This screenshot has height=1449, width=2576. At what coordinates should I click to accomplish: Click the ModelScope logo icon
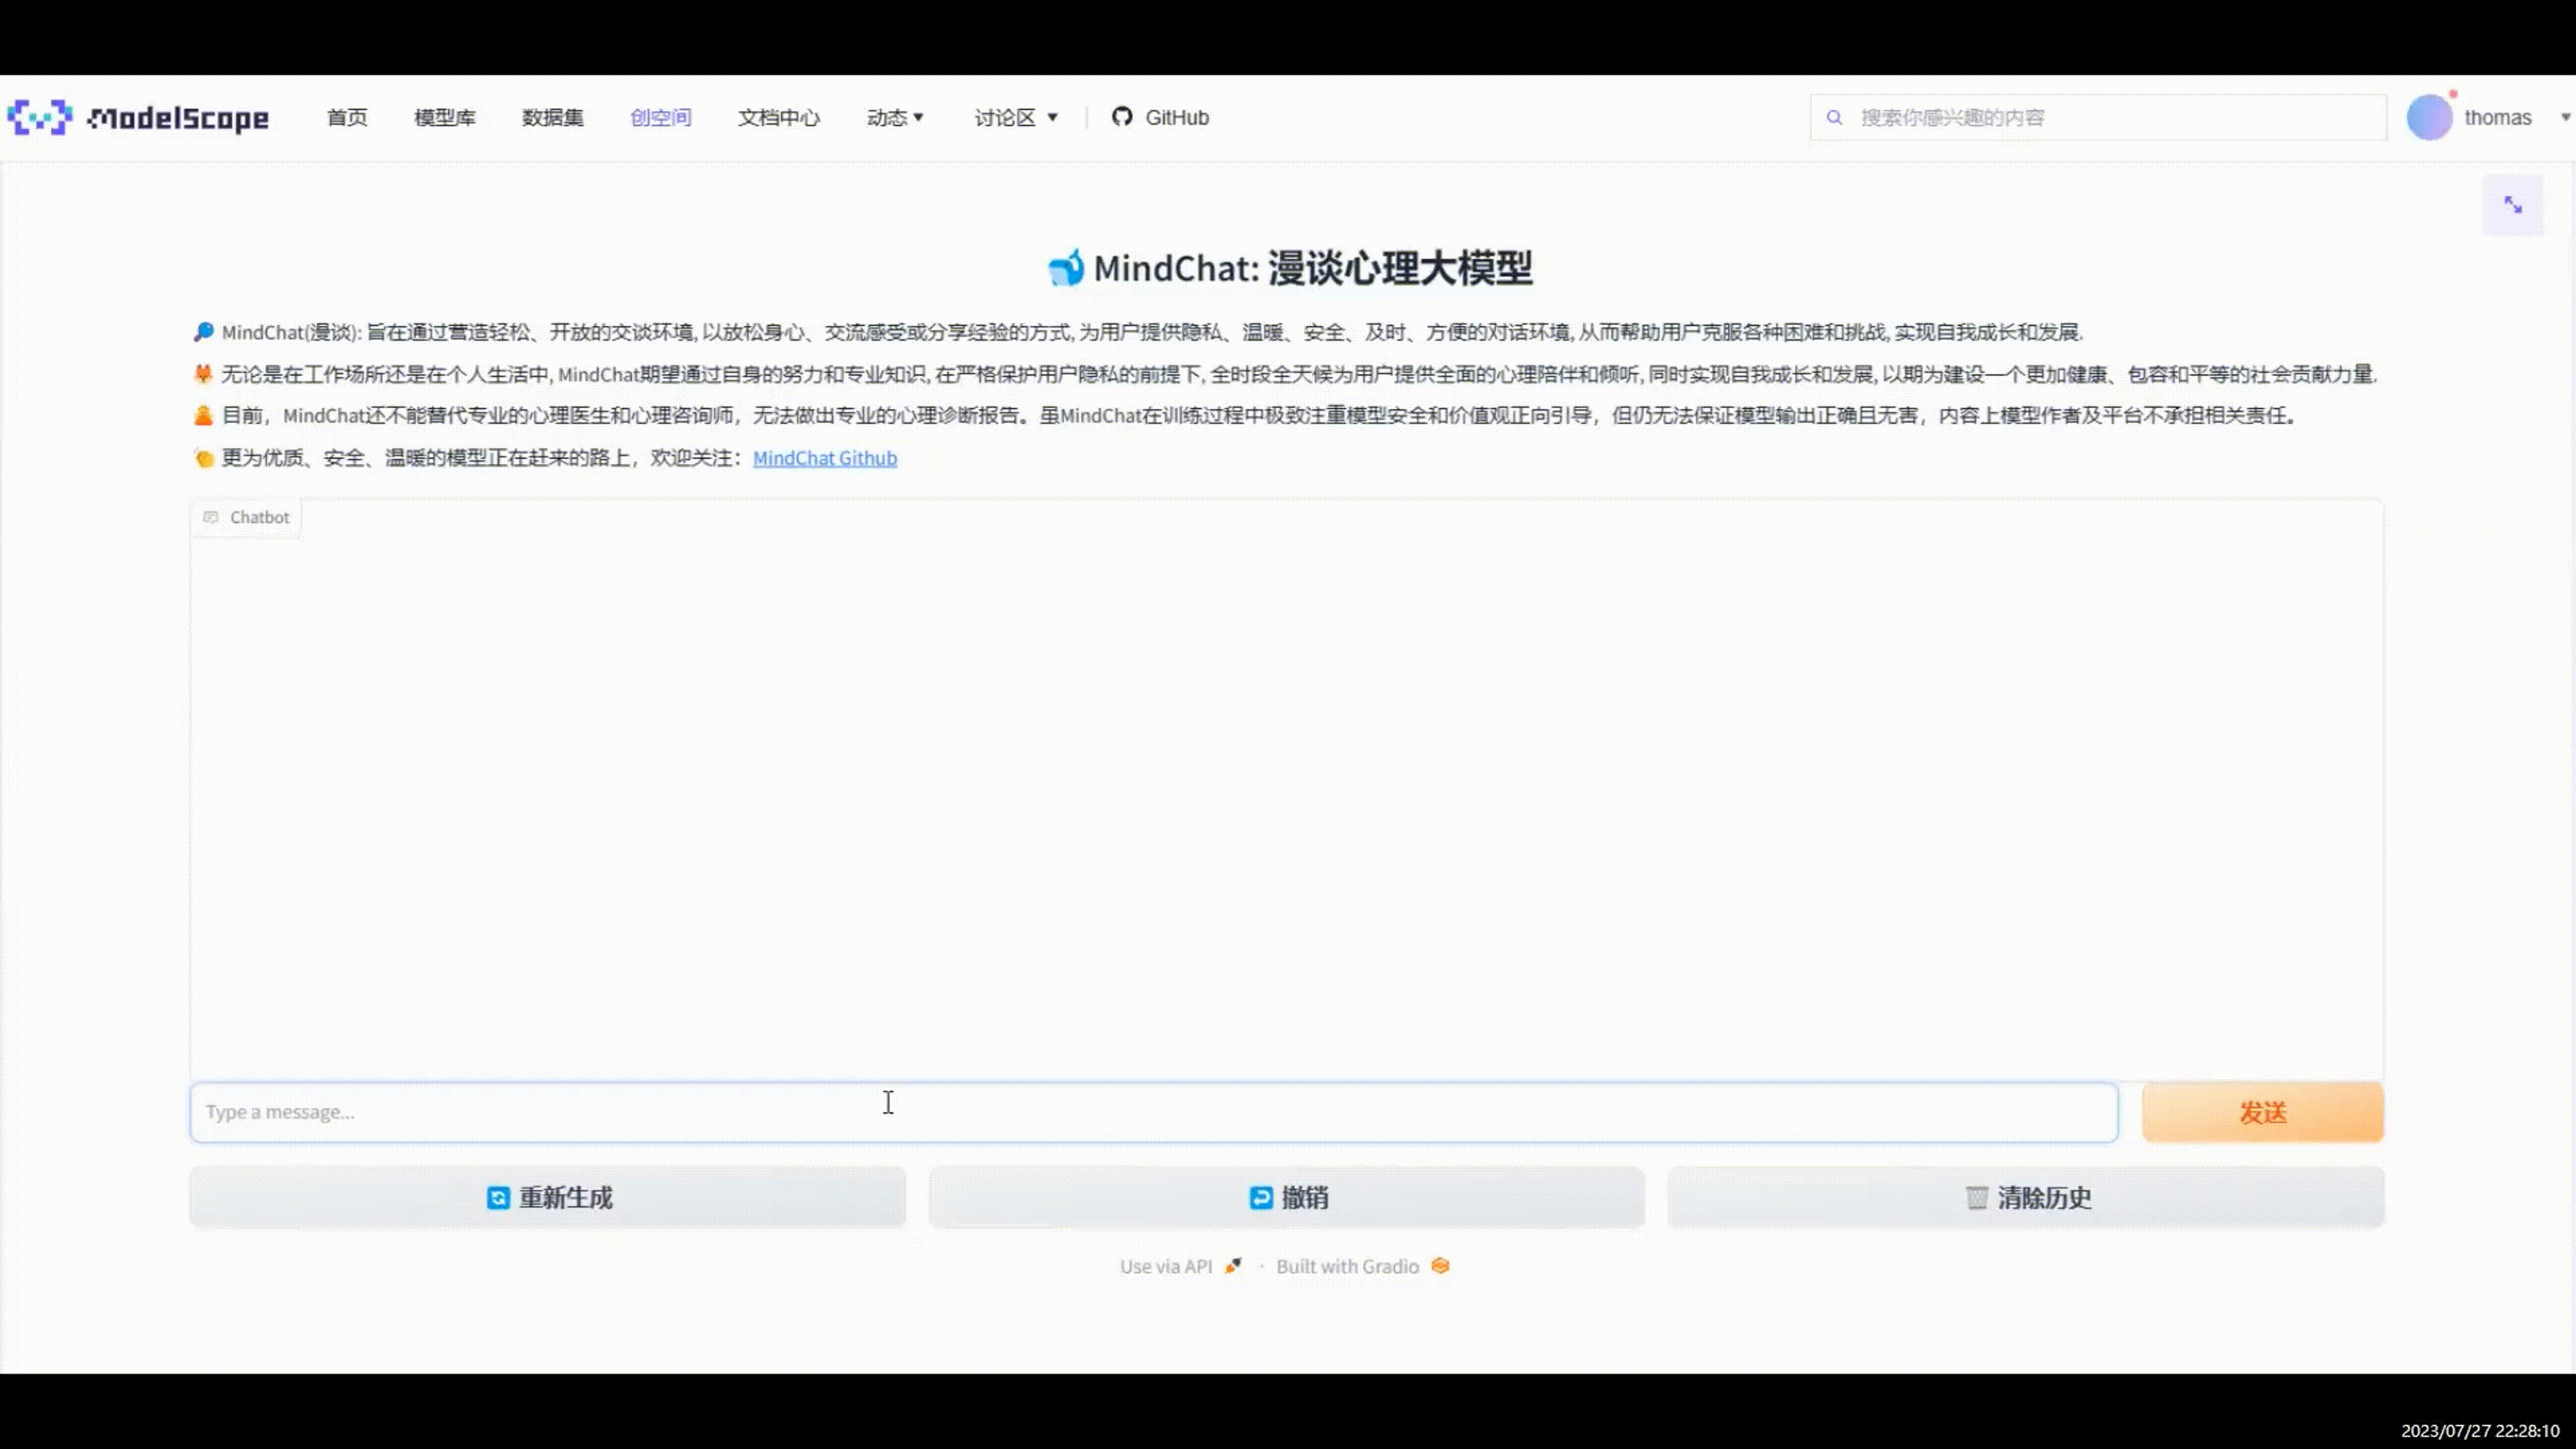coord(40,117)
